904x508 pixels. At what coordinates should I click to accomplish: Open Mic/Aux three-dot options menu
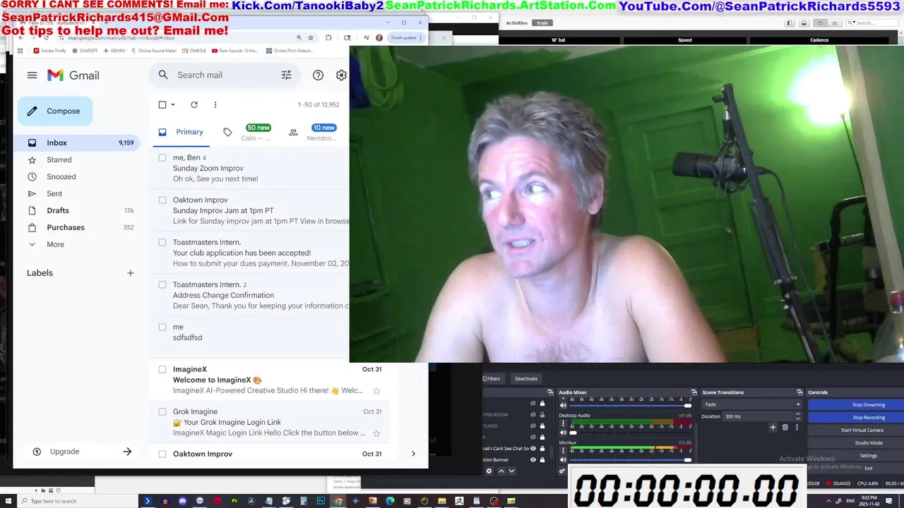(x=563, y=450)
